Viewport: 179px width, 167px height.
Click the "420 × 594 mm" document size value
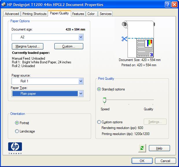75,29
